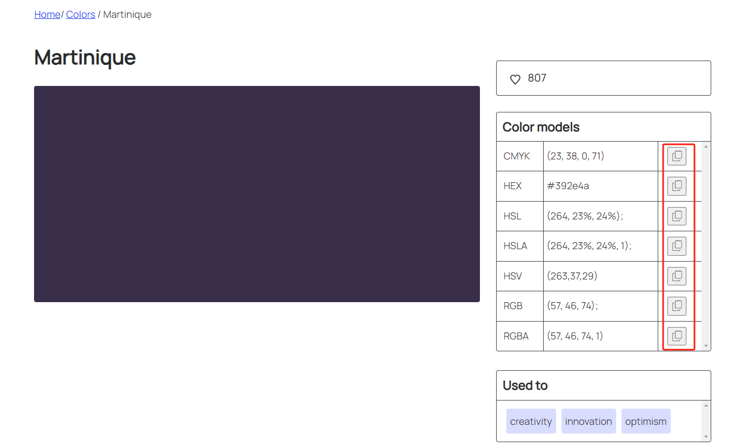Click the (57, 46, 74); value
This screenshot has width=755, height=447.
572,306
